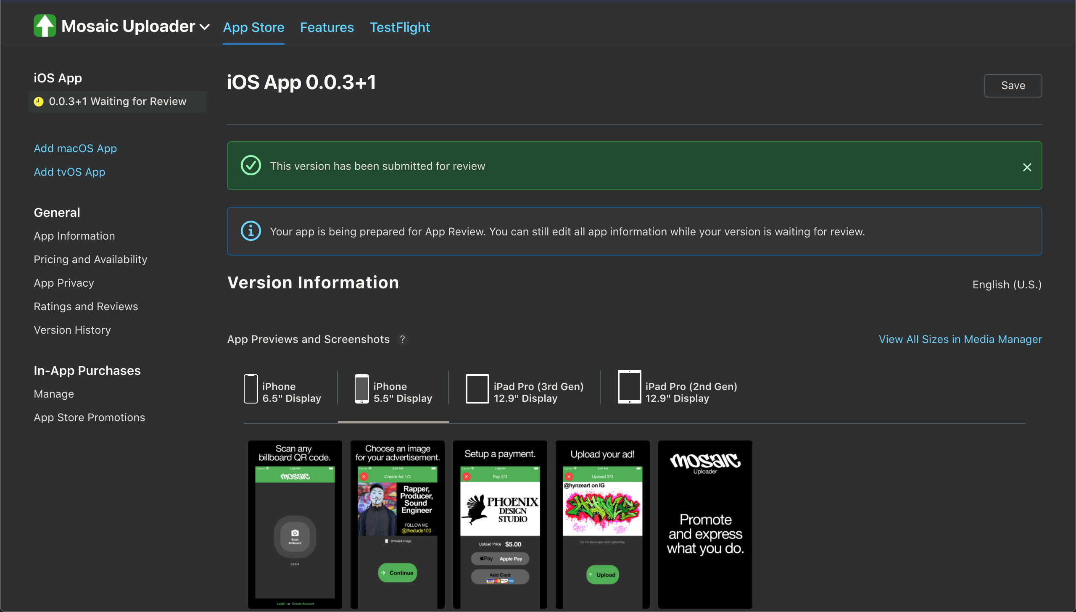
Task: Open View All Sizes in Media Manager
Action: tap(960, 339)
